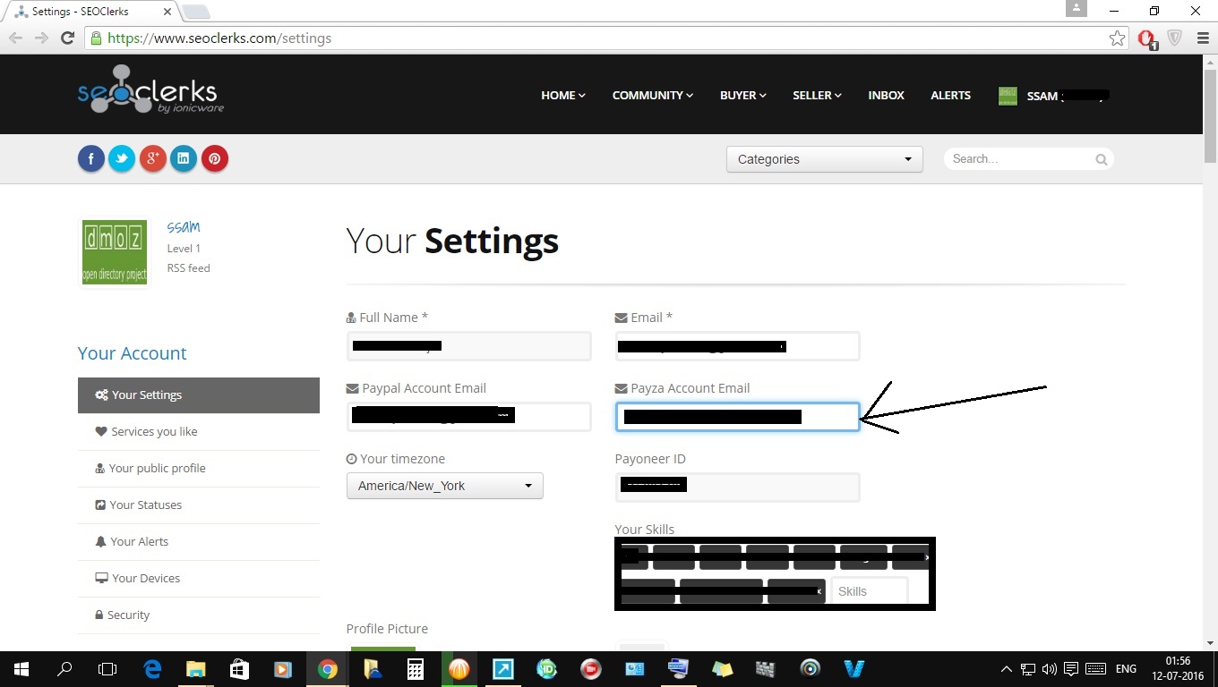Viewport: 1218px width, 687px height.
Task: Click the "Level 1" text under username
Action: point(184,249)
